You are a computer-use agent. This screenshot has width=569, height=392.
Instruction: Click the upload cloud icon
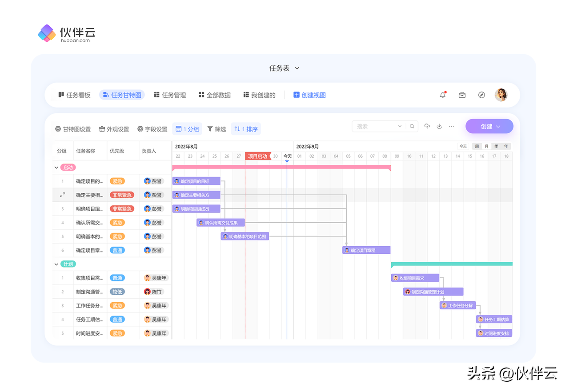[427, 126]
